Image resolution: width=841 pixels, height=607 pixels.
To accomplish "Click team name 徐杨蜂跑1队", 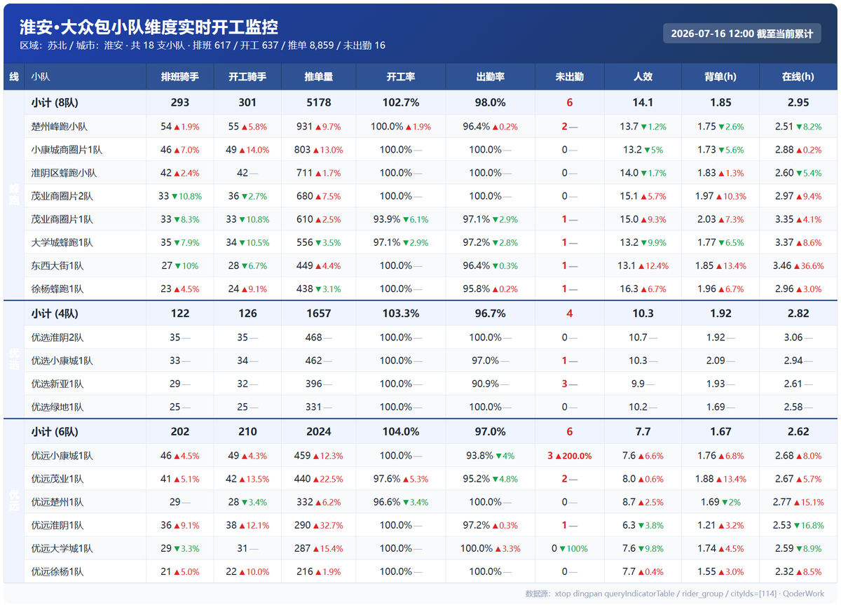I will tap(57, 288).
